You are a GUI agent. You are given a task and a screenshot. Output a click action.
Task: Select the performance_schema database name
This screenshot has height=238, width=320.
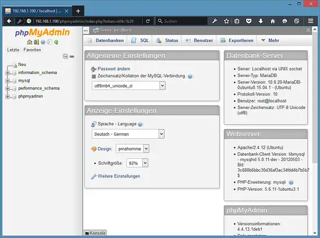39,89
